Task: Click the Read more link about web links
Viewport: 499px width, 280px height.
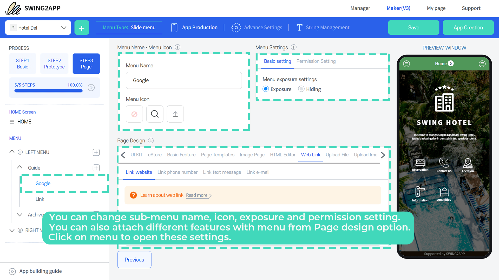Action: pos(197,195)
